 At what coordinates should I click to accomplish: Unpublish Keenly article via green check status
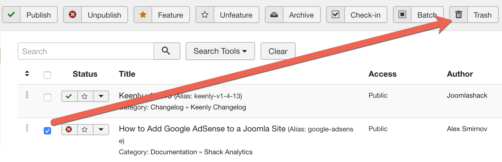pos(69,96)
